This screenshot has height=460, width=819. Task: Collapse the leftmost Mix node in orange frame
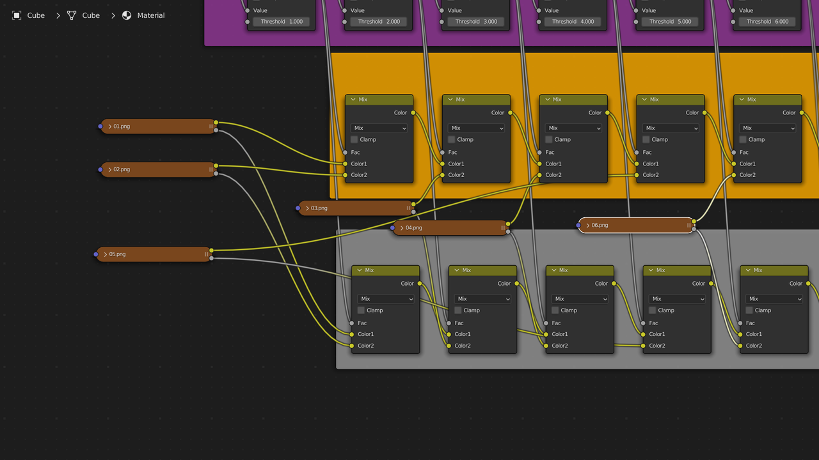[x=353, y=100]
